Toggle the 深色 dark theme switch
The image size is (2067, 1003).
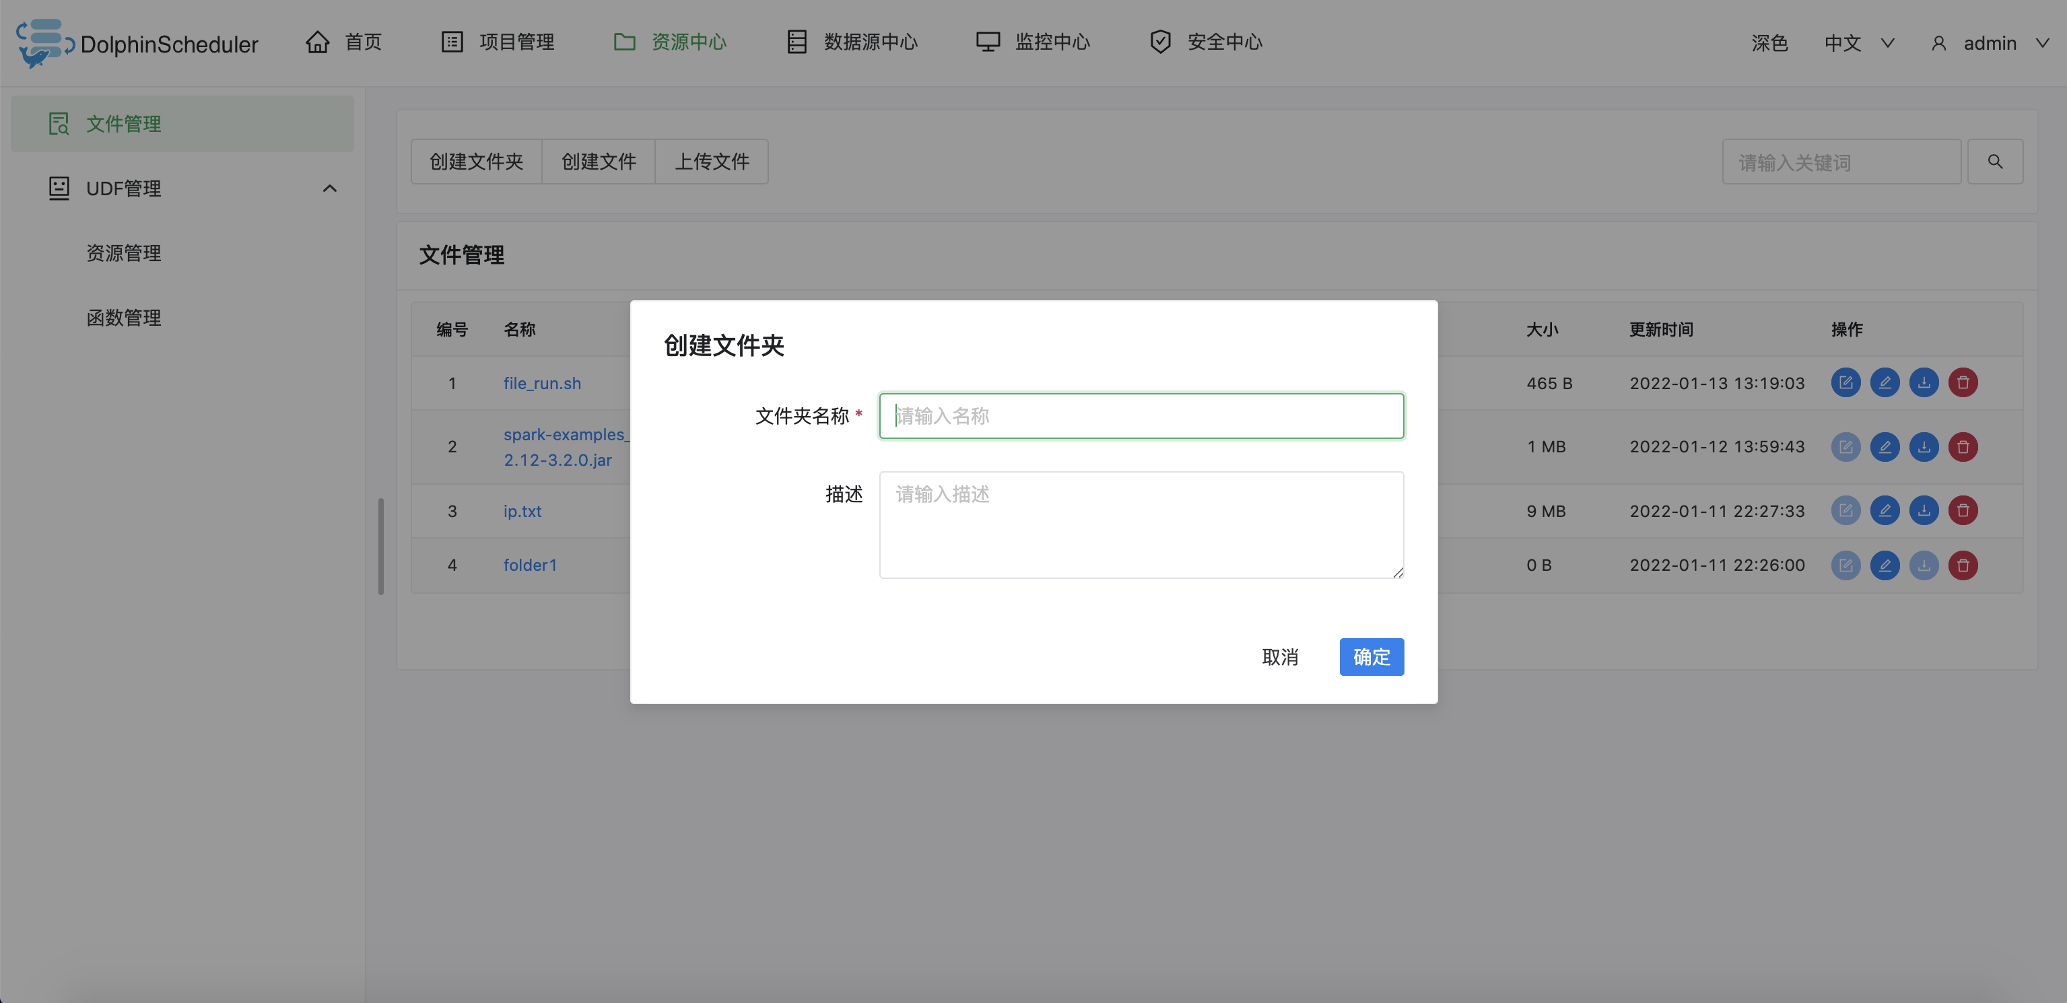pos(1769,43)
